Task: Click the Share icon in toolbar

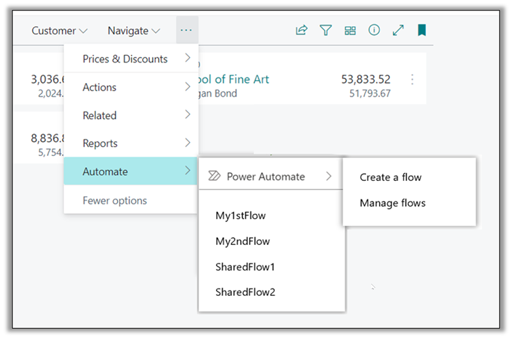Action: click(x=301, y=30)
